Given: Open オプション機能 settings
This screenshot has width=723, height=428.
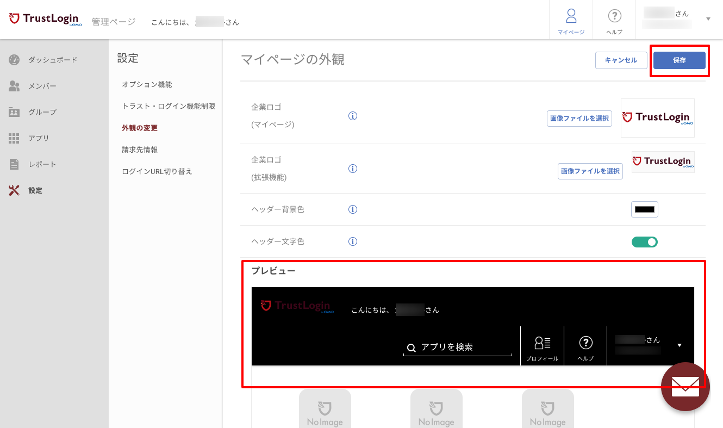Looking at the screenshot, I should pyautogui.click(x=147, y=84).
